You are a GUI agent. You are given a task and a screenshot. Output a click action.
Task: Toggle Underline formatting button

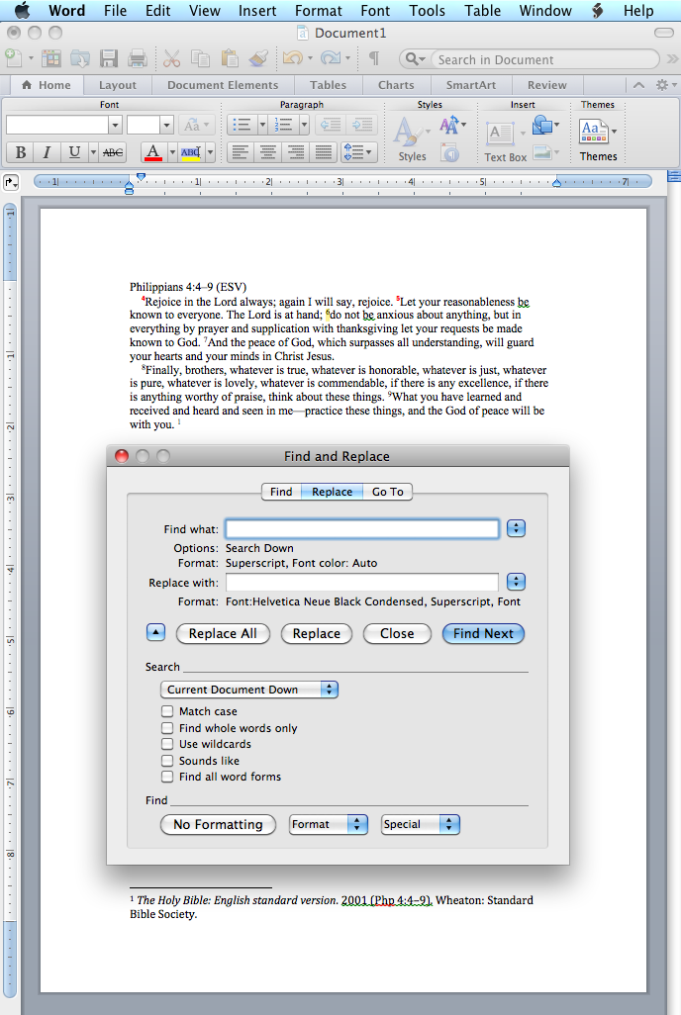click(74, 152)
